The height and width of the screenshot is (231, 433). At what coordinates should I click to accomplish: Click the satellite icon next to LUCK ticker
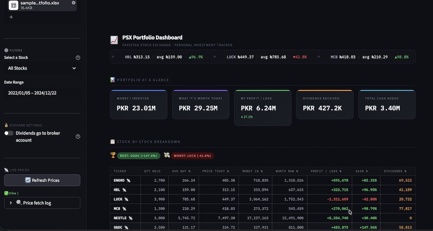[x=124, y=199]
